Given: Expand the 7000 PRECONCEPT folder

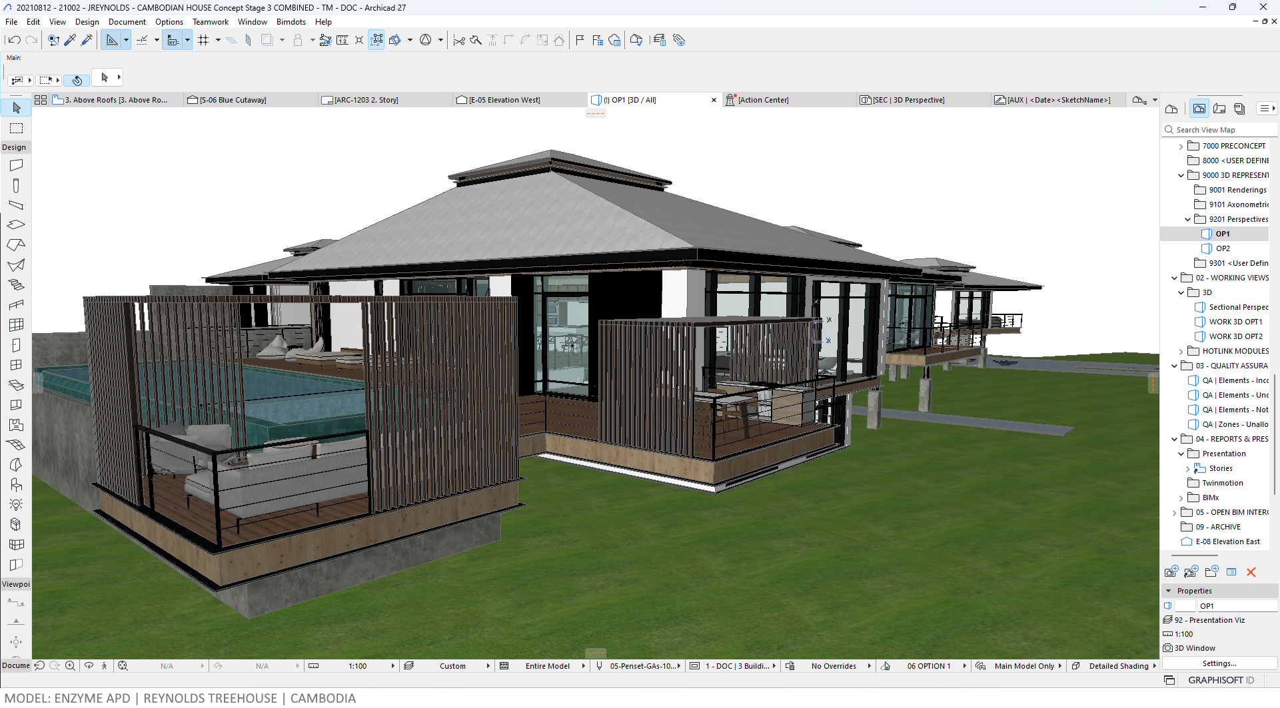Looking at the screenshot, I should click(1181, 146).
